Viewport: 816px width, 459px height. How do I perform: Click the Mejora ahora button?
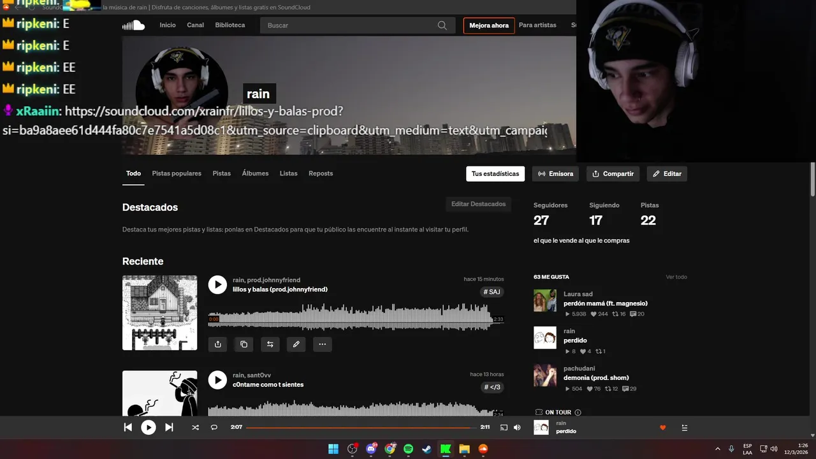pyautogui.click(x=489, y=25)
